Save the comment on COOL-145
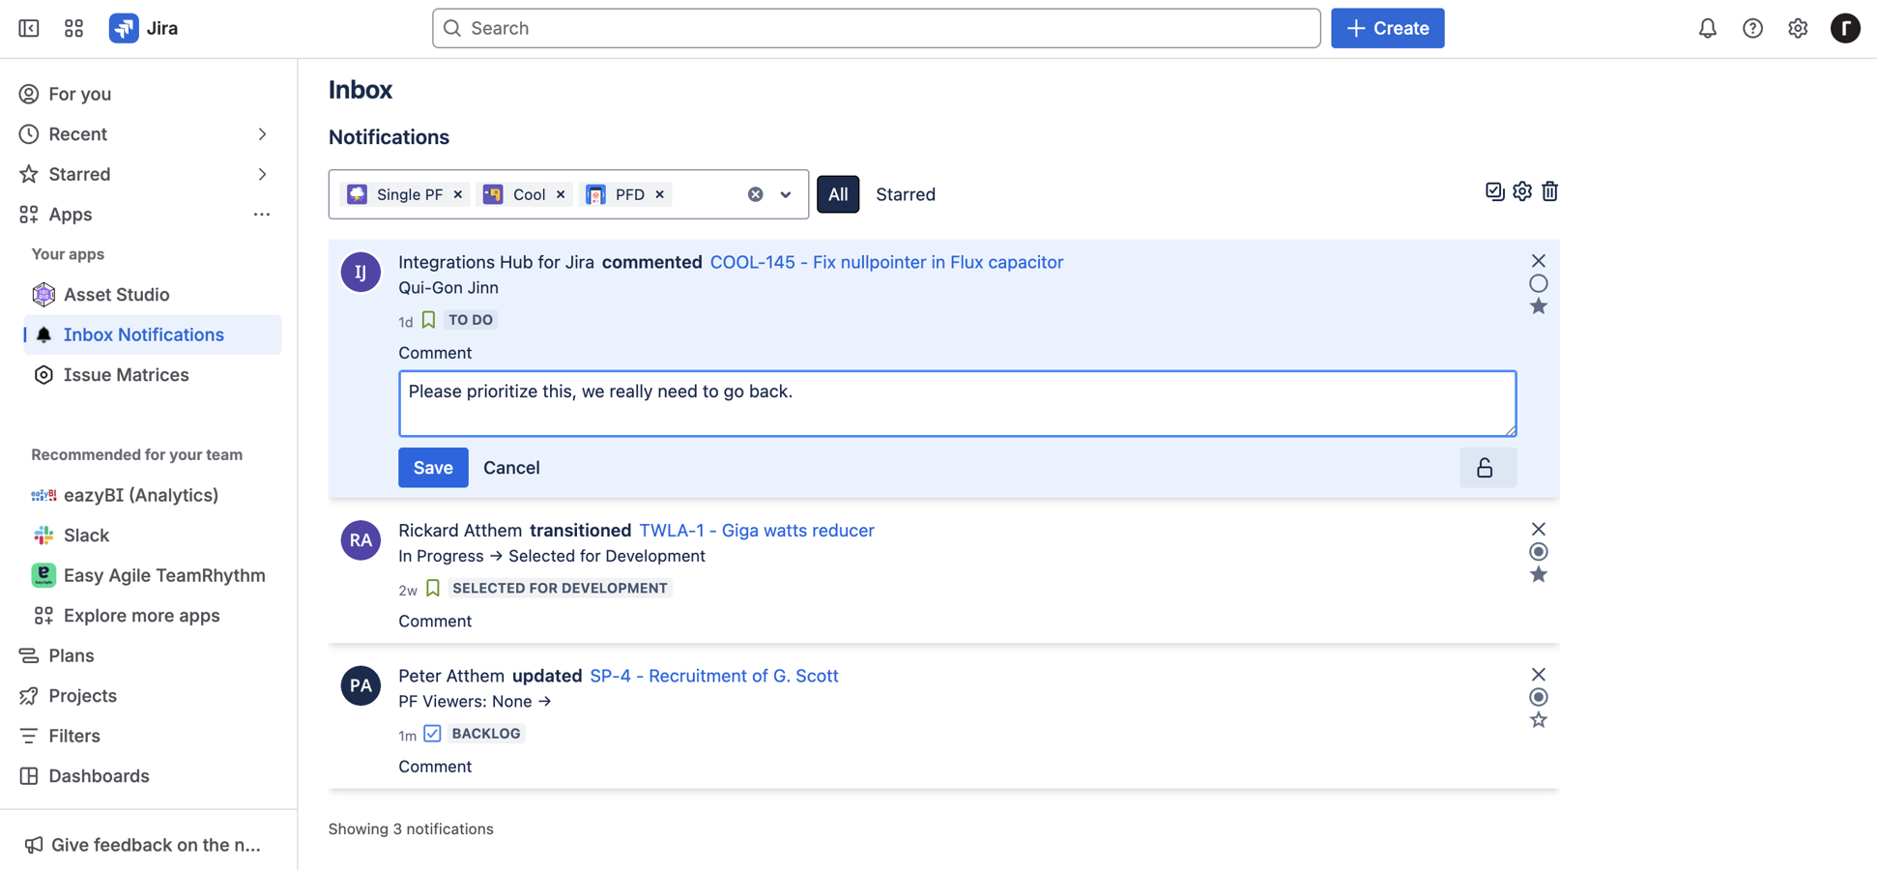This screenshot has width=1877, height=870. [x=432, y=468]
